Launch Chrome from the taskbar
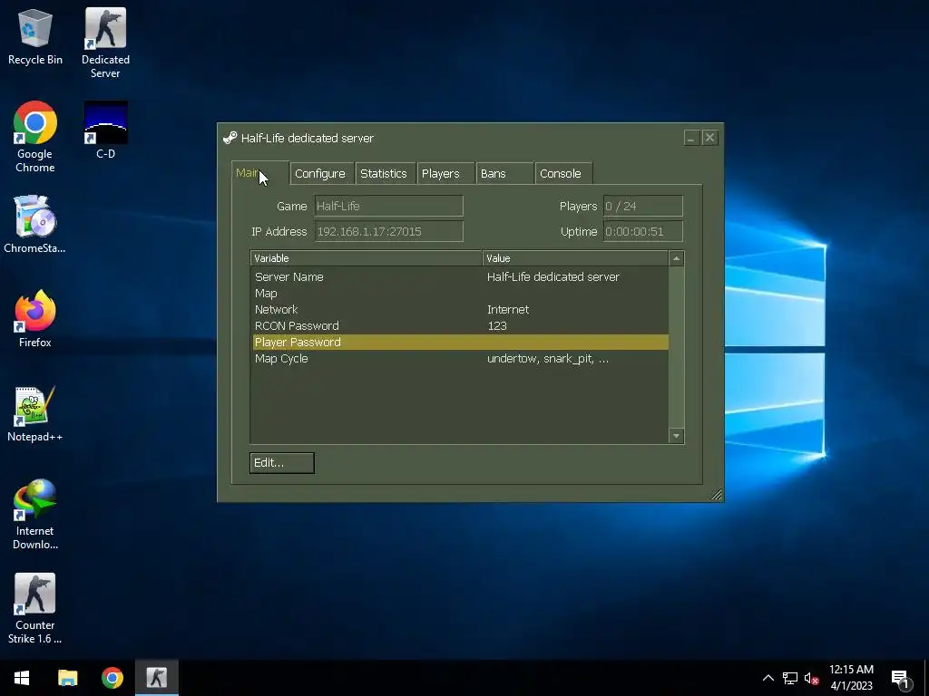Screen dimensions: 929x696 [112, 678]
